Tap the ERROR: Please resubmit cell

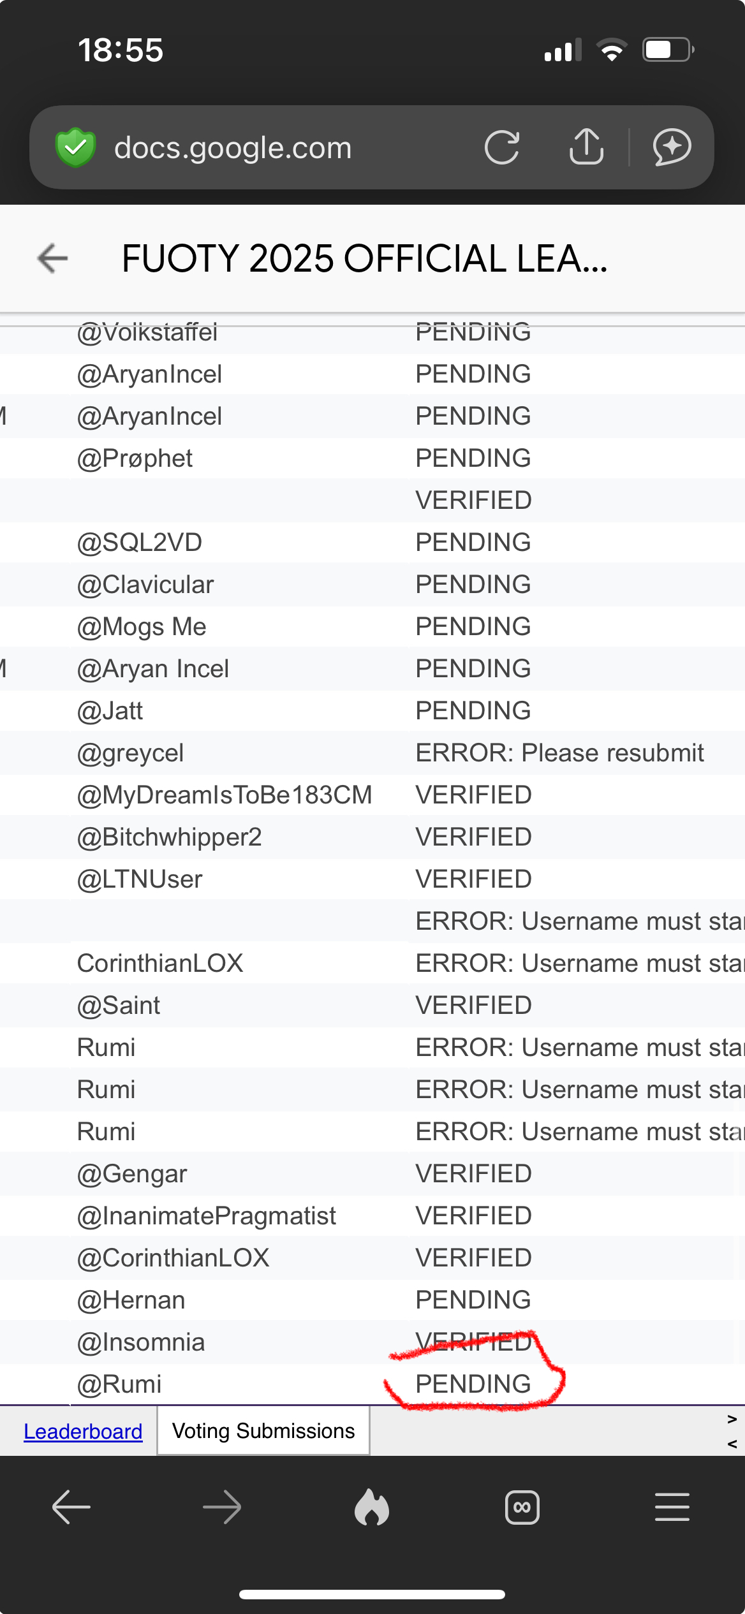click(x=559, y=753)
